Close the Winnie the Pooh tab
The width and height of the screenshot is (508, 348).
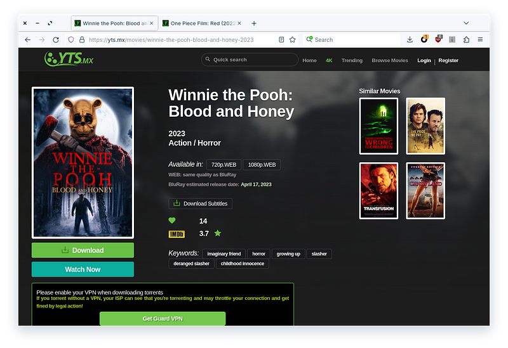point(151,23)
